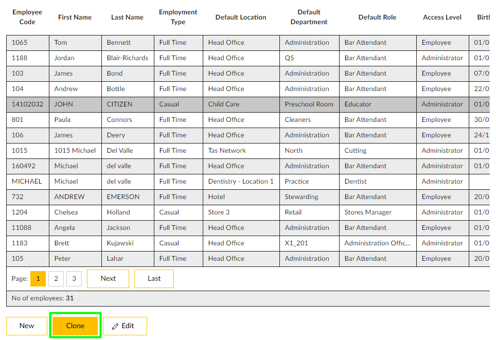Click Brett Kujawski's employee record
This screenshot has height=340, width=496.
[x=119, y=243]
